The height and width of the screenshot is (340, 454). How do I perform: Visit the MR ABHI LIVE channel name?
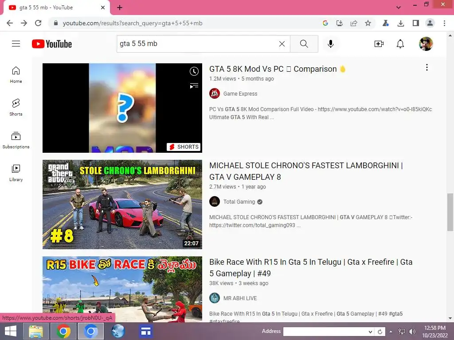click(x=240, y=298)
